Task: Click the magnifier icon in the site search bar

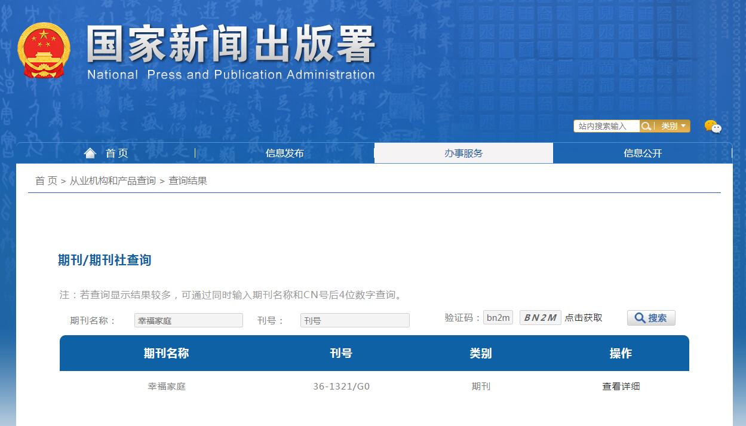Action: (x=646, y=126)
